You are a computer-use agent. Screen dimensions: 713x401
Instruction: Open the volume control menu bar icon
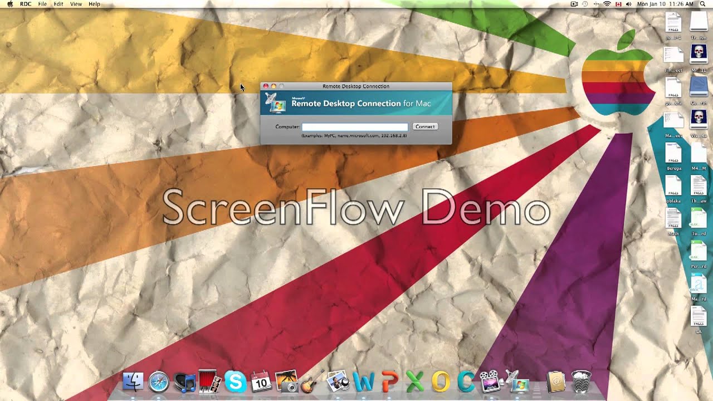point(628,4)
